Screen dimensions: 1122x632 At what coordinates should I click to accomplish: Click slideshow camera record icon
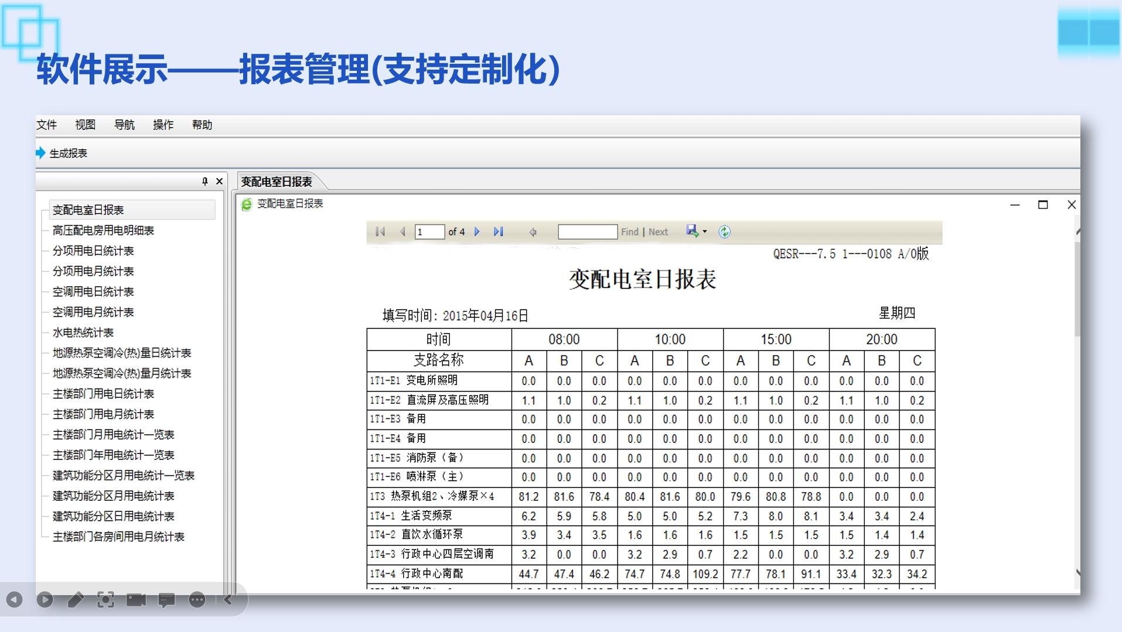(137, 600)
